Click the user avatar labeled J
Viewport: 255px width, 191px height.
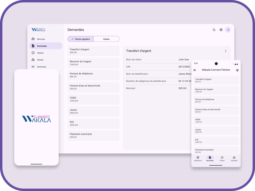click(x=228, y=30)
